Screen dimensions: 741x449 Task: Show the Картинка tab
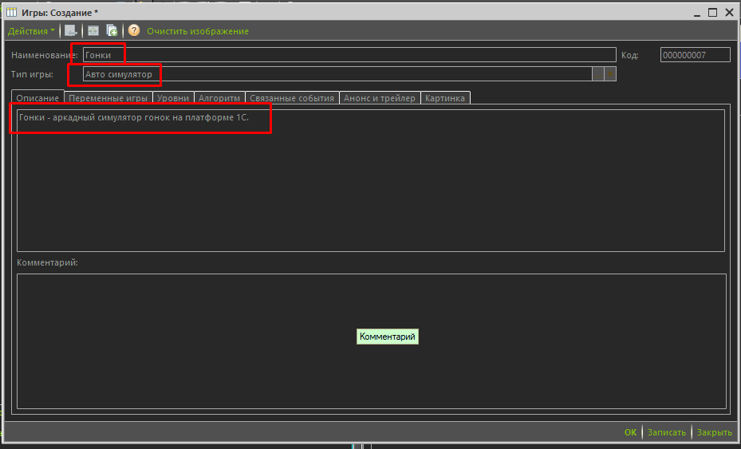tap(445, 98)
